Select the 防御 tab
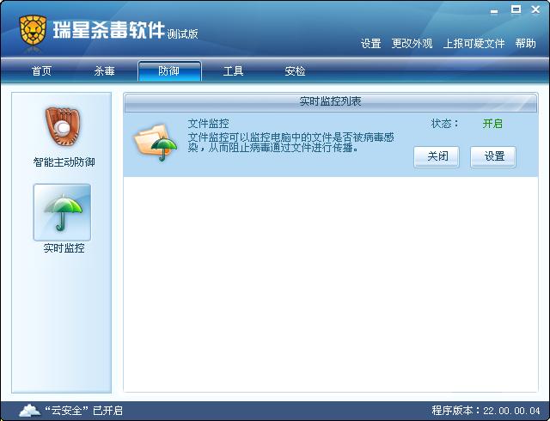This screenshot has height=421, width=550. pyautogui.click(x=169, y=71)
